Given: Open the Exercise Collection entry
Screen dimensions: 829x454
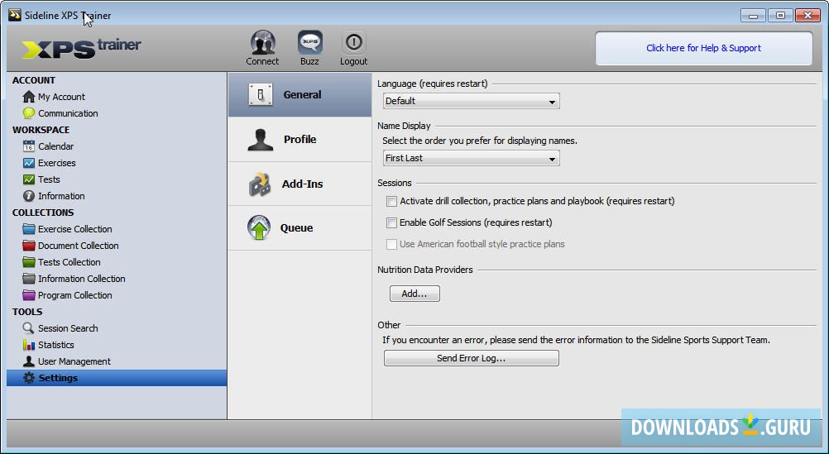Looking at the screenshot, I should point(74,229).
